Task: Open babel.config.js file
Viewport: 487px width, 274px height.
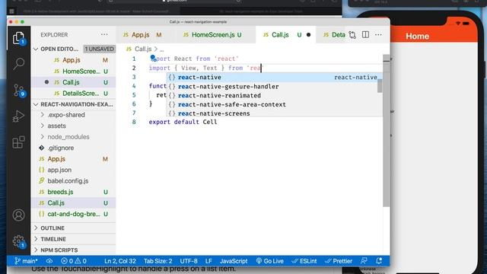Action: click(73, 181)
